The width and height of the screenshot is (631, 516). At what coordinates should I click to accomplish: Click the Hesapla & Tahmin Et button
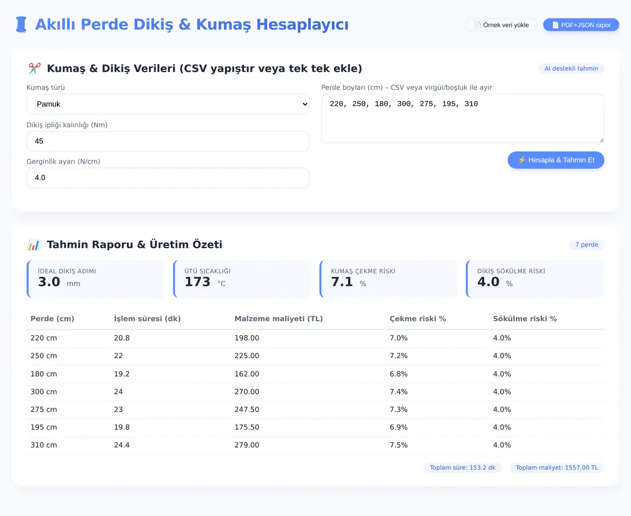[556, 160]
